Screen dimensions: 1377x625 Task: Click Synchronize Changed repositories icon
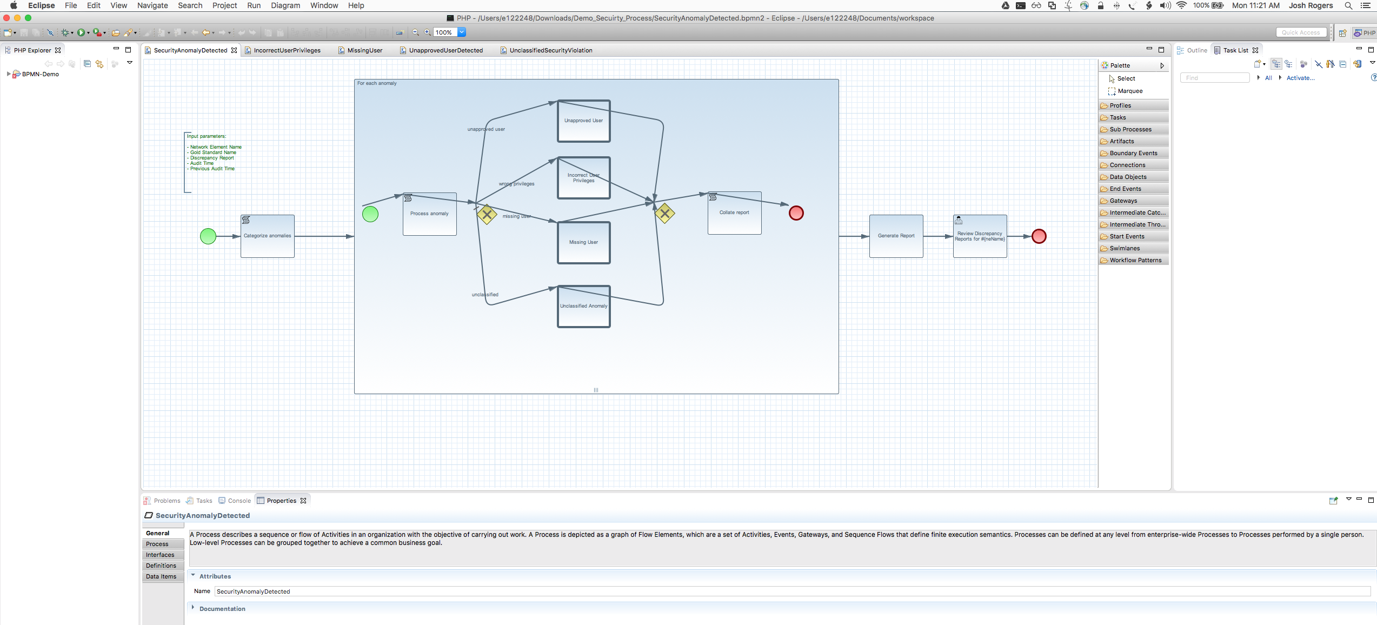(1357, 64)
